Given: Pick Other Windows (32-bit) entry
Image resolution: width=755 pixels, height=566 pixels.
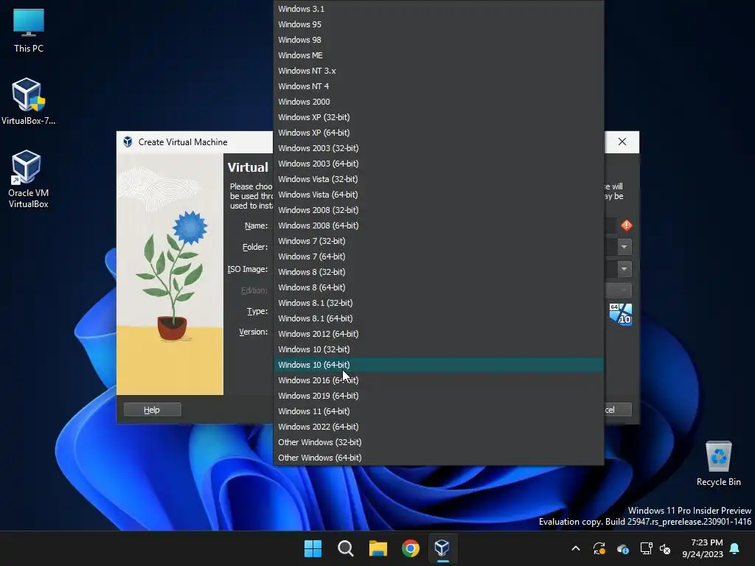Looking at the screenshot, I should point(439,442).
